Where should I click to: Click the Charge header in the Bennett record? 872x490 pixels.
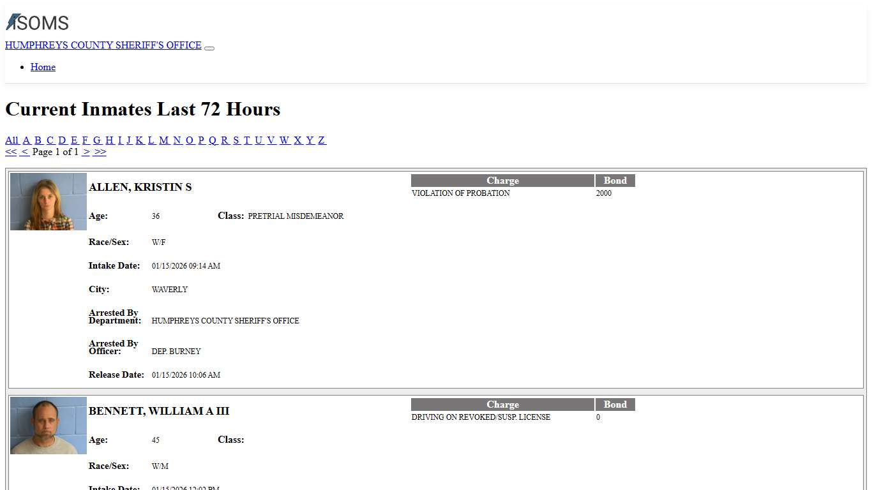502,405
